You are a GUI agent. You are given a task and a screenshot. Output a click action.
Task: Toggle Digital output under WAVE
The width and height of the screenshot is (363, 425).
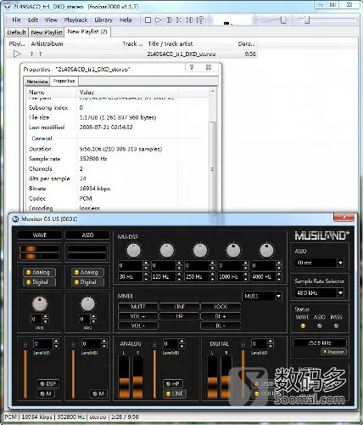[39, 282]
